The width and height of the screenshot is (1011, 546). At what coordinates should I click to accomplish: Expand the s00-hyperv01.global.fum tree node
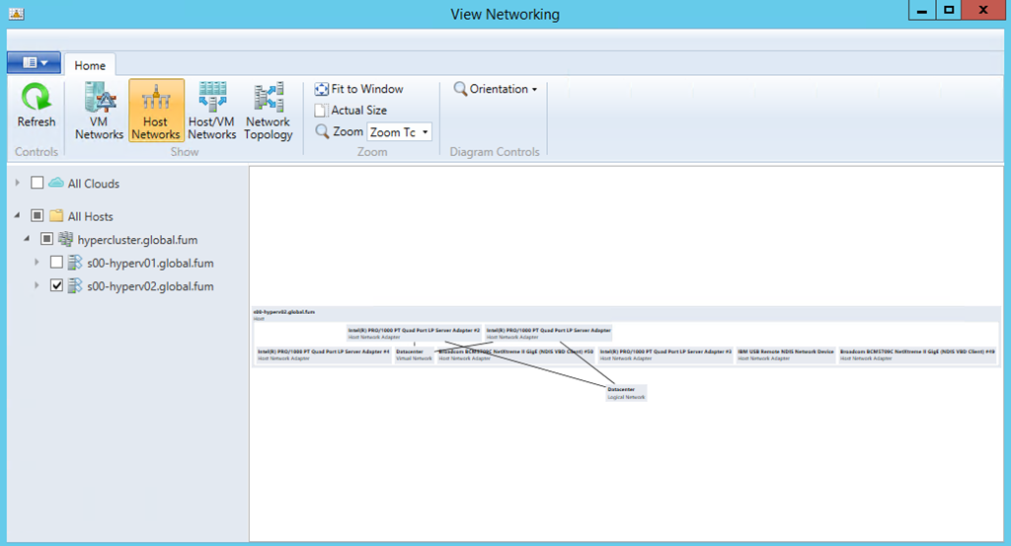37,263
